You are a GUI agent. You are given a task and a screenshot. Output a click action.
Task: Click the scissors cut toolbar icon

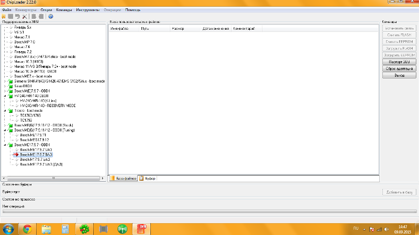(25, 16)
